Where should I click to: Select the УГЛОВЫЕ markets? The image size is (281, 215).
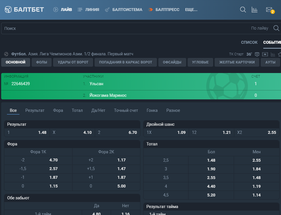coord(200,62)
